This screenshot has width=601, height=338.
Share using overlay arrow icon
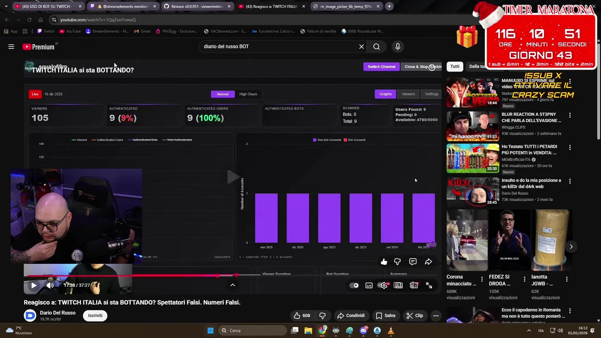[428, 261]
